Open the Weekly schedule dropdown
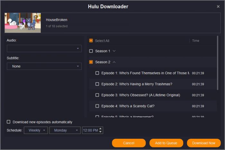Screen dimensions: 225x150 36,130
